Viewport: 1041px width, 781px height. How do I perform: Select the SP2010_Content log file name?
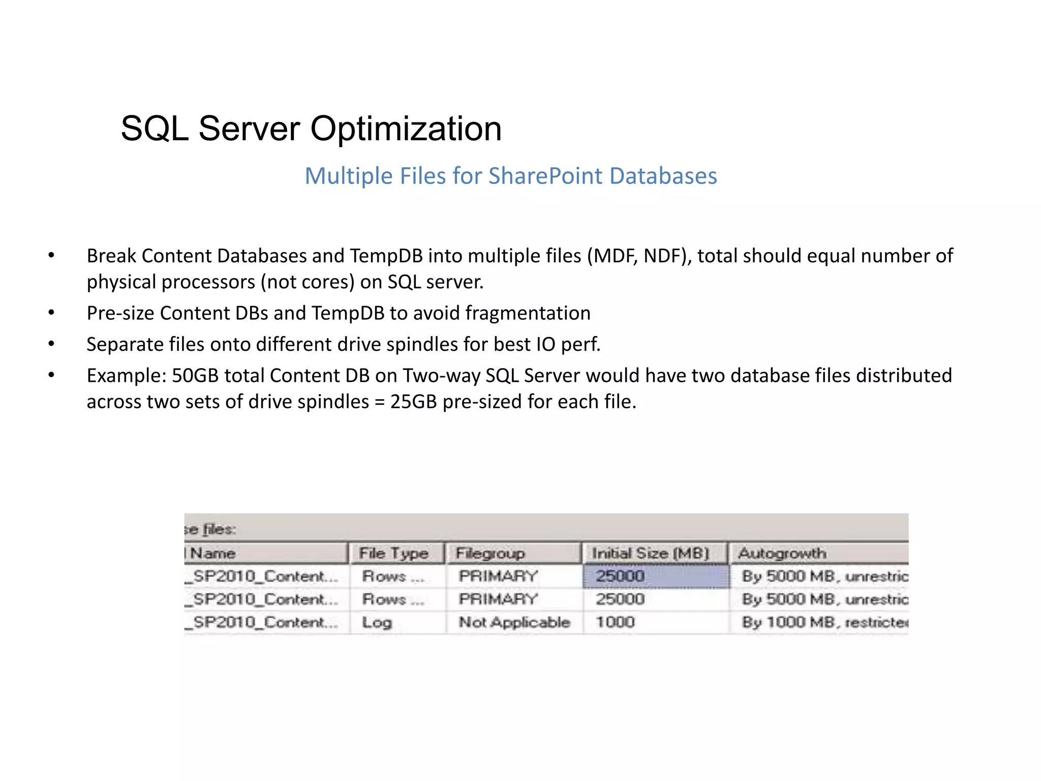coord(266,622)
